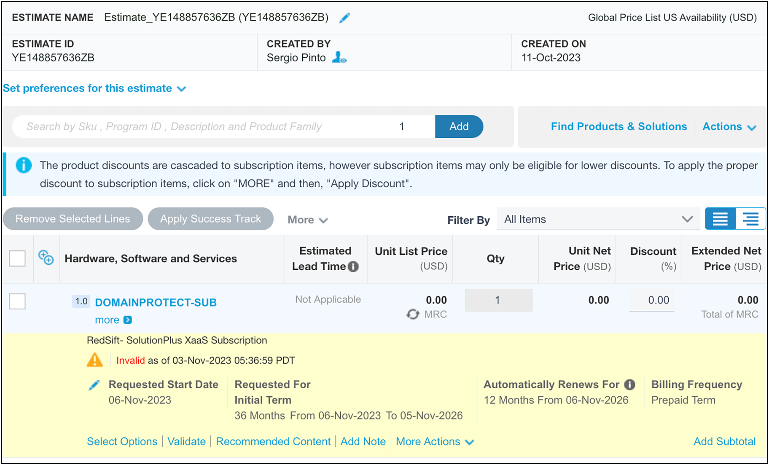
Task: Check the DOMAINPROTECT-SUB line checkbox
Action: [17, 301]
